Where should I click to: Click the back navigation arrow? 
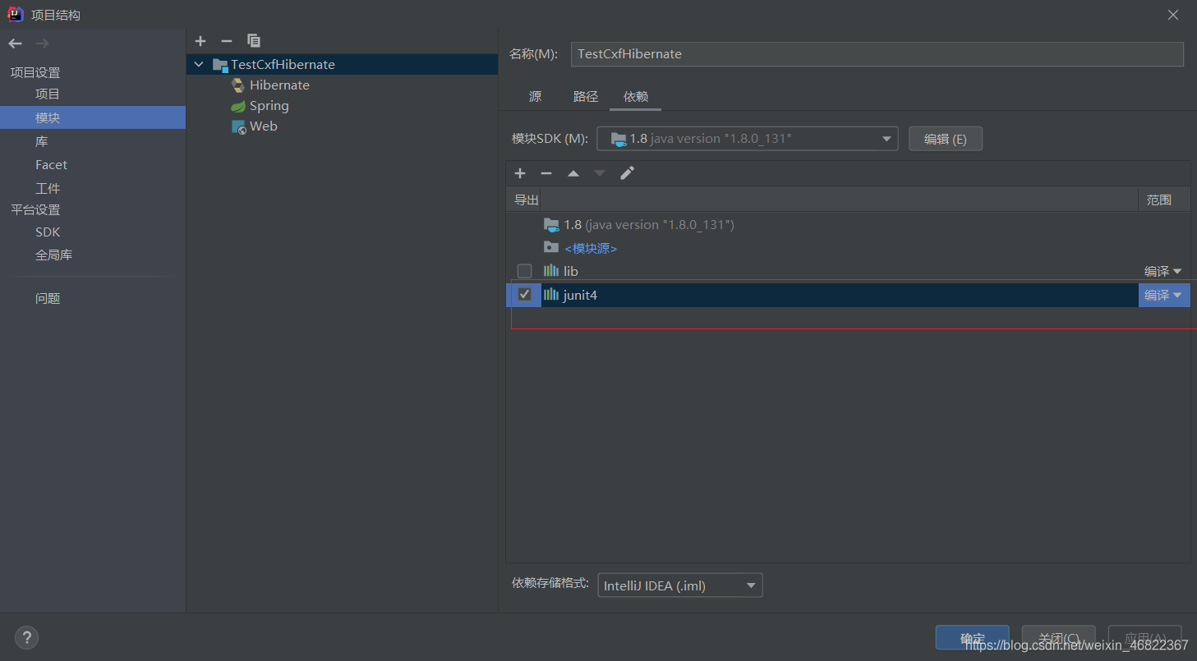[x=15, y=44]
